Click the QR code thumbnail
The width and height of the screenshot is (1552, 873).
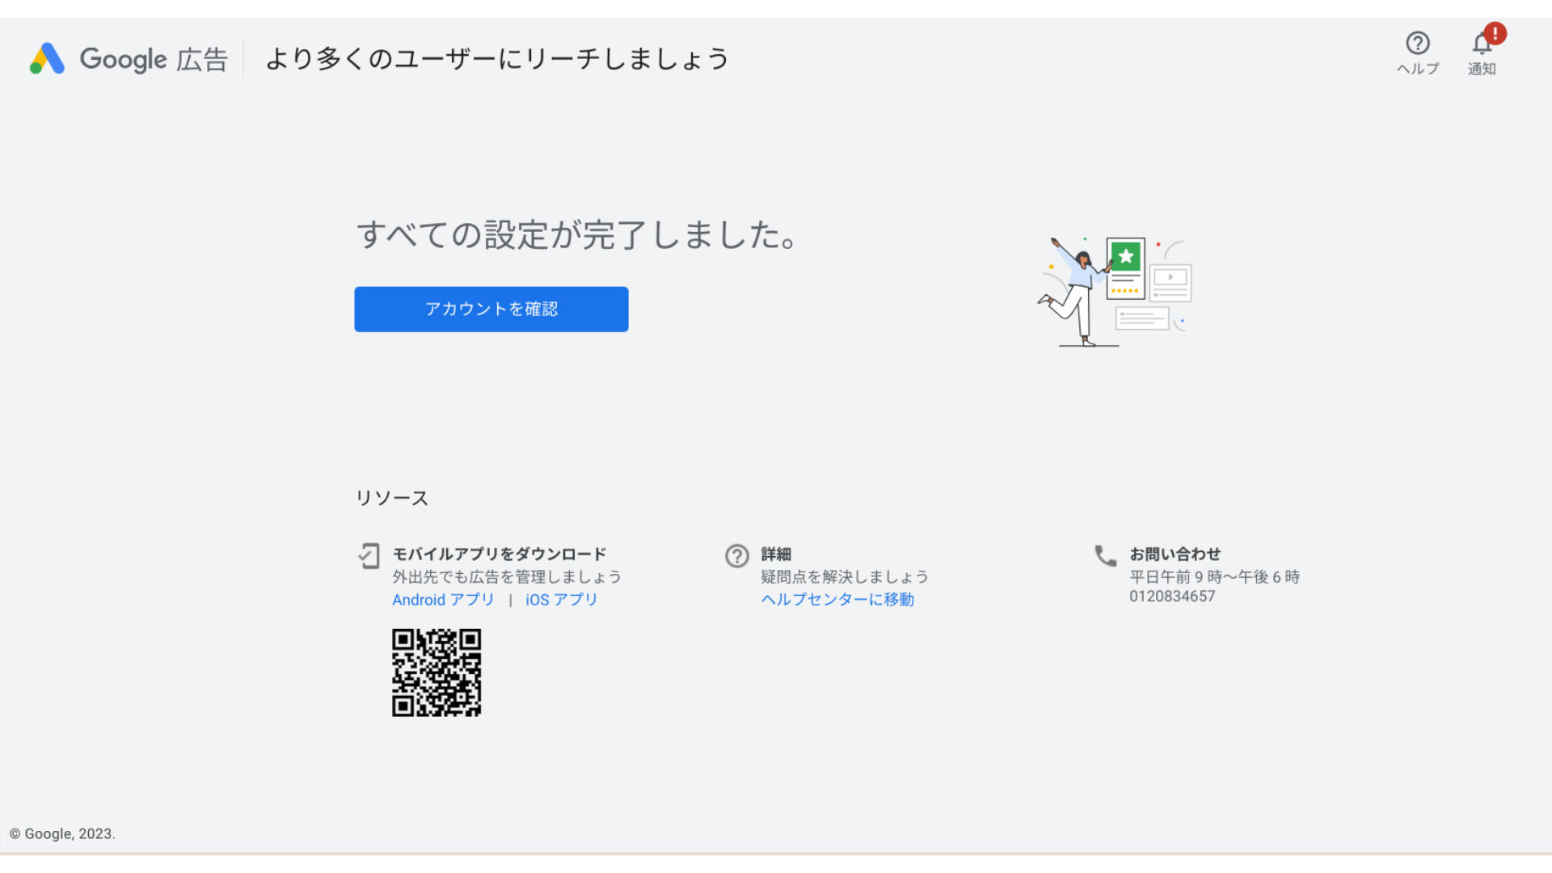(x=437, y=672)
